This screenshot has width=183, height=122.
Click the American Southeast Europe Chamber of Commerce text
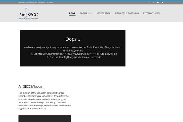(x=36, y=2)
